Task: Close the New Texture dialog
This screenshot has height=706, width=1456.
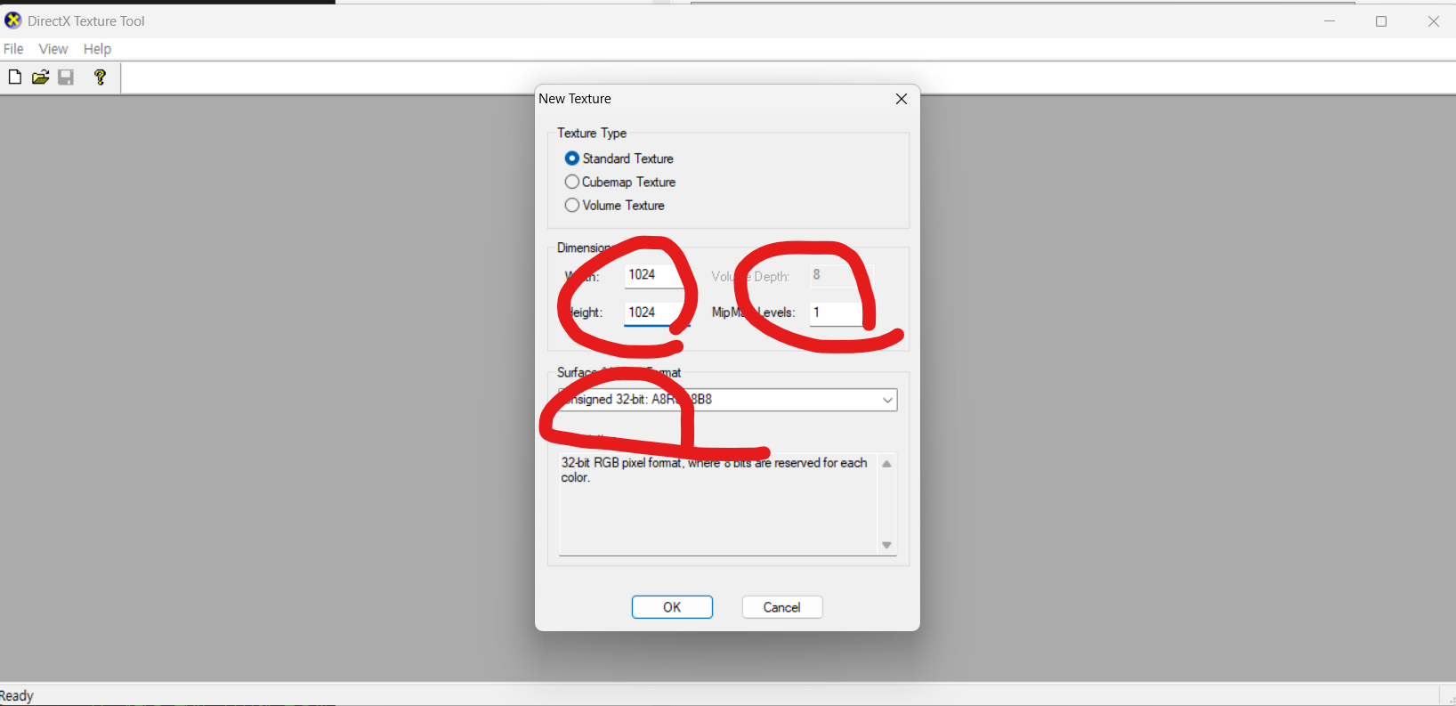Action: tap(902, 99)
